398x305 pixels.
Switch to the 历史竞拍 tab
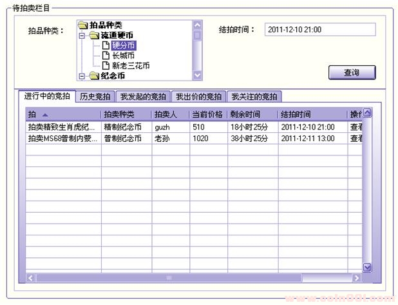click(x=95, y=97)
